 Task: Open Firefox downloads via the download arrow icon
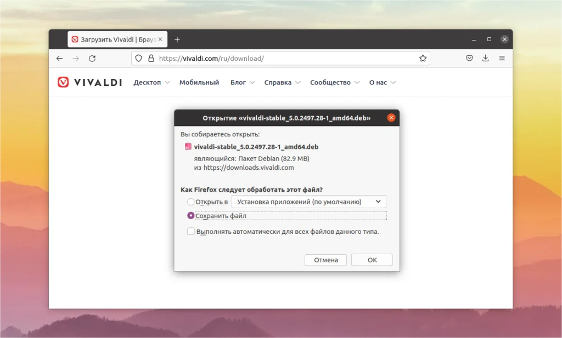pyautogui.click(x=485, y=58)
